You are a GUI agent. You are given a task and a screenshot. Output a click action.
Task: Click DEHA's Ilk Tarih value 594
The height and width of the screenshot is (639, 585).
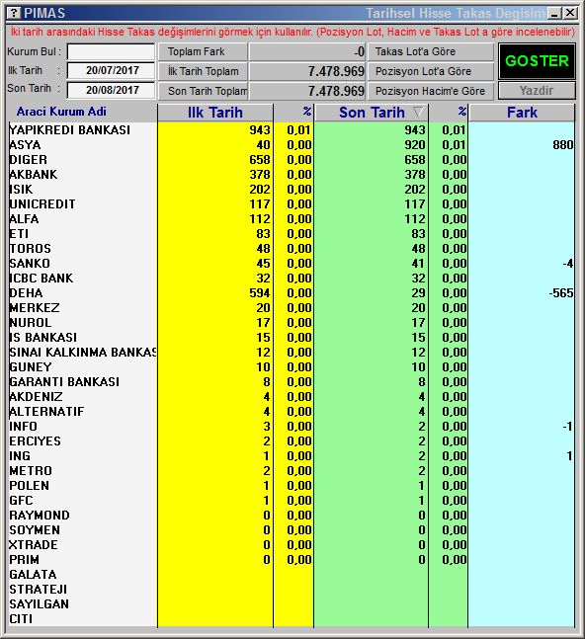[260, 293]
